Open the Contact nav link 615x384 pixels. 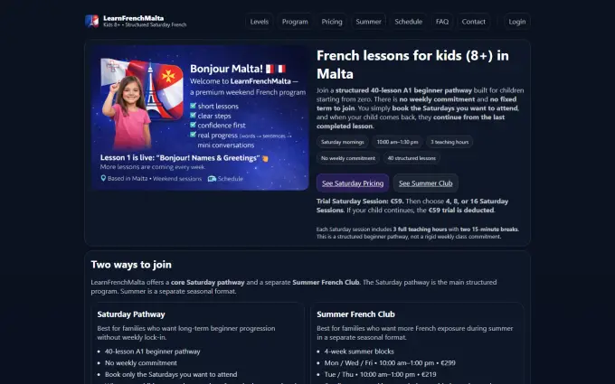pos(473,22)
